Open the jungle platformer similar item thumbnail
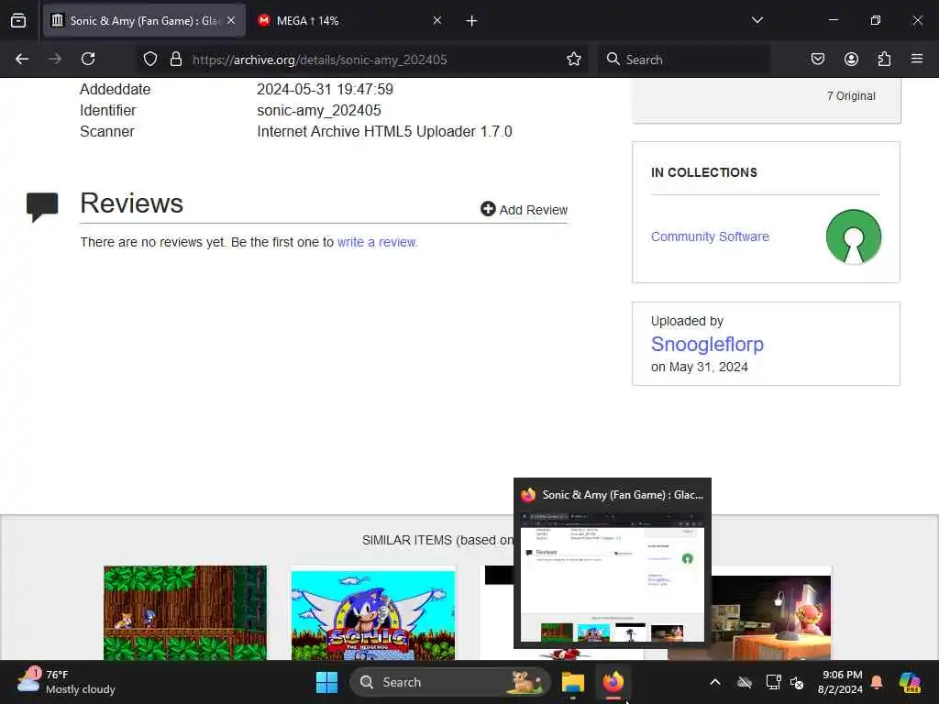The width and height of the screenshot is (939, 704). (185, 612)
